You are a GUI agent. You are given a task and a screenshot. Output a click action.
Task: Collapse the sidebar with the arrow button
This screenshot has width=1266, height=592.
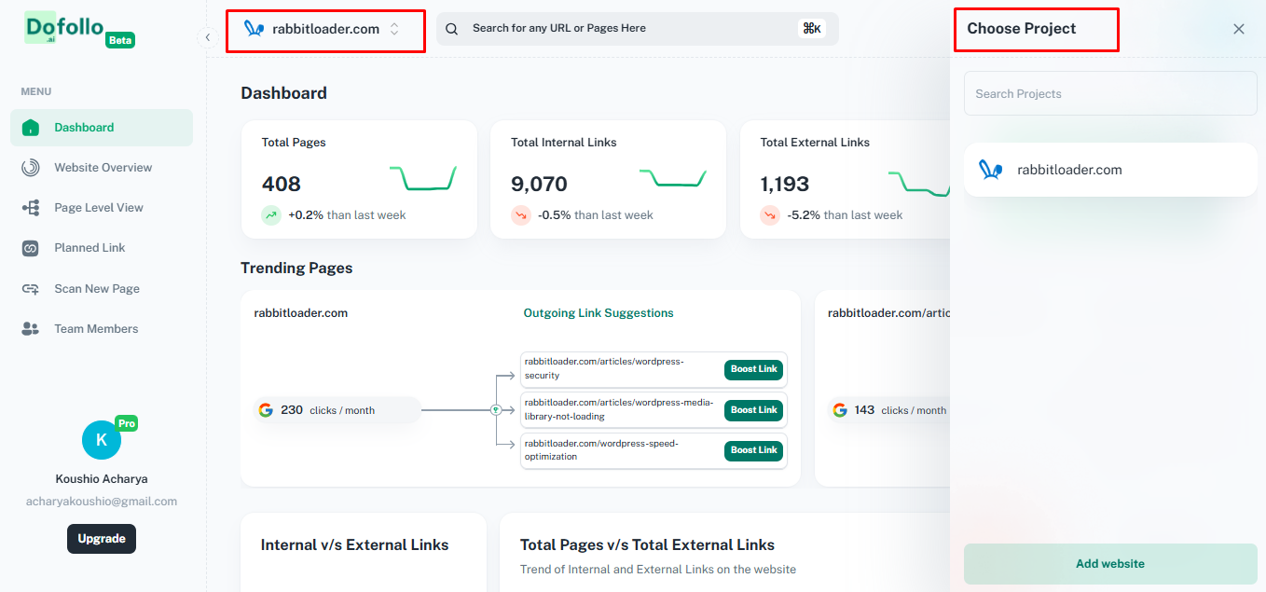207,37
